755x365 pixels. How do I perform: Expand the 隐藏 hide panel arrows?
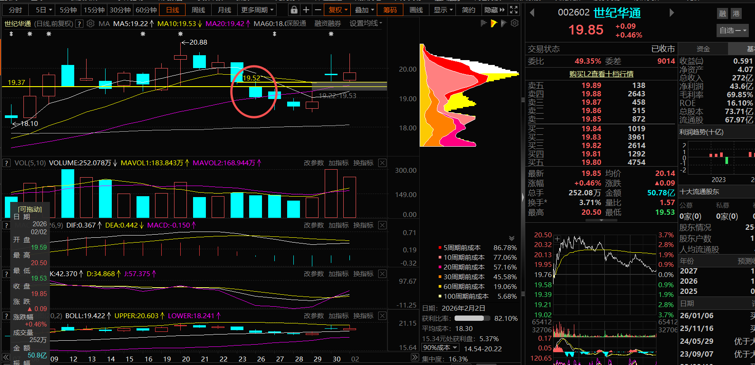[494, 10]
